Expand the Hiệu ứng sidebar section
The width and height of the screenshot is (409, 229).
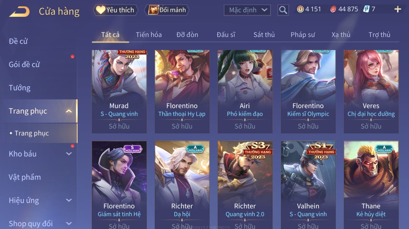pyautogui.click(x=69, y=201)
